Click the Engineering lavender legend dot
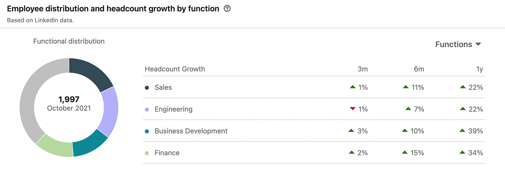Screen dimensions: 505x172 pos(147,109)
